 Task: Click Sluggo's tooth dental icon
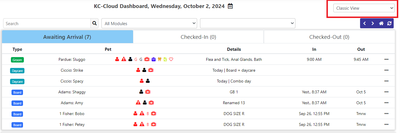(160, 59)
